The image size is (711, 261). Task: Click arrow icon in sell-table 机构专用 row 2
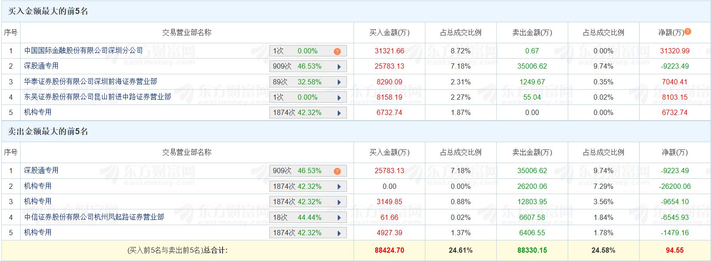click(x=339, y=187)
